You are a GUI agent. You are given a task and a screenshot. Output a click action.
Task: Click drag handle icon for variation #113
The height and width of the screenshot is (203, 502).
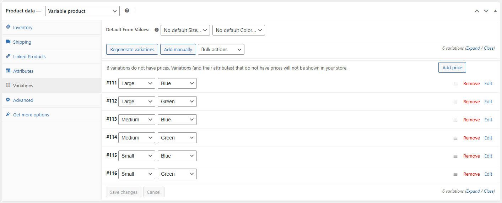point(455,120)
